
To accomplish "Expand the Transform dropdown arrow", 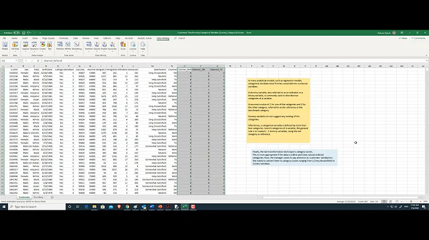I will tap(34, 51).
